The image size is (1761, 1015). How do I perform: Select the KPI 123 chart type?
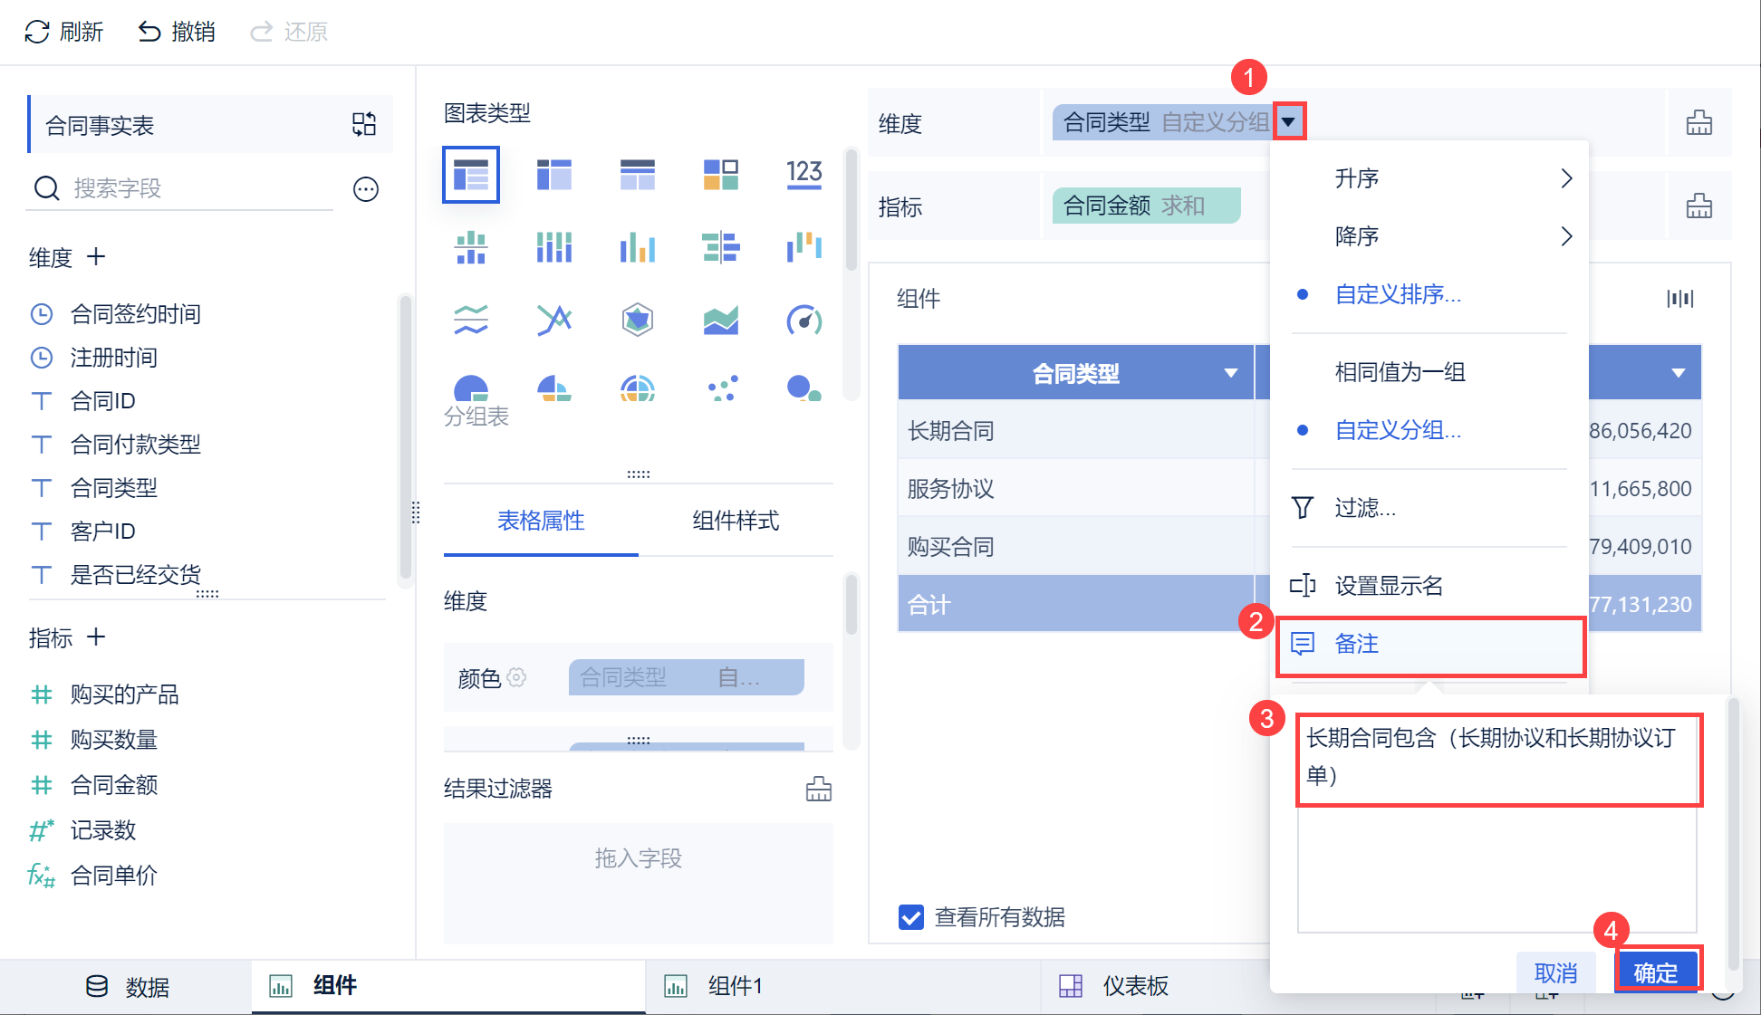point(804,173)
